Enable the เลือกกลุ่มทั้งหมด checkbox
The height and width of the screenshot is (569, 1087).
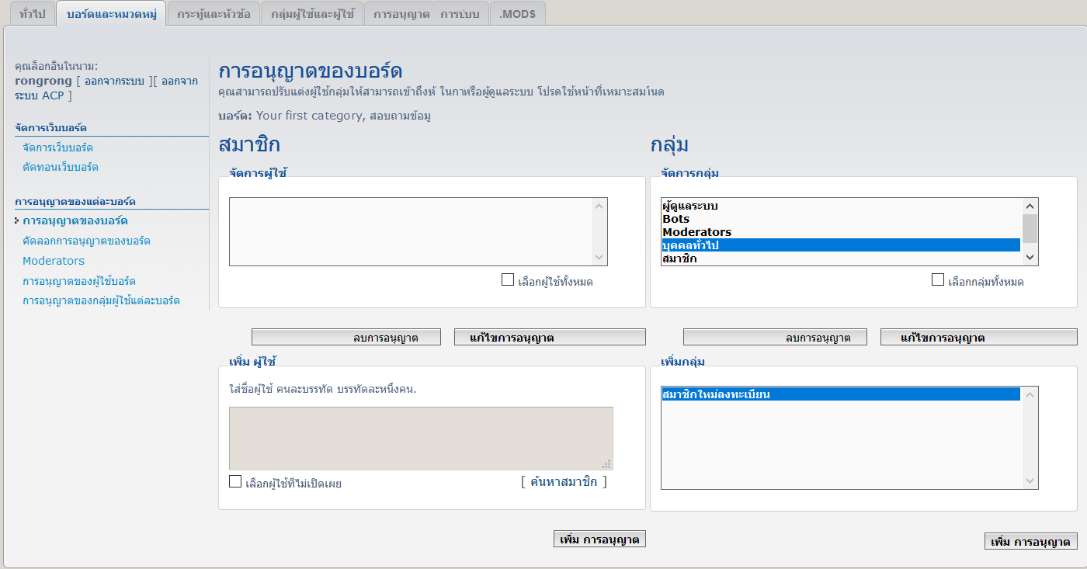click(938, 280)
